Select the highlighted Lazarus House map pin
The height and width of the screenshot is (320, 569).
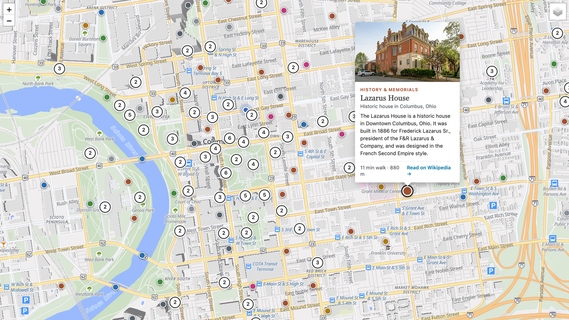point(407,191)
